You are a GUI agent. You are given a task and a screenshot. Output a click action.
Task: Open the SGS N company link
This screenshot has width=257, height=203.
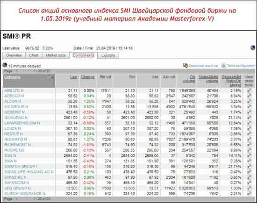coord(10,156)
